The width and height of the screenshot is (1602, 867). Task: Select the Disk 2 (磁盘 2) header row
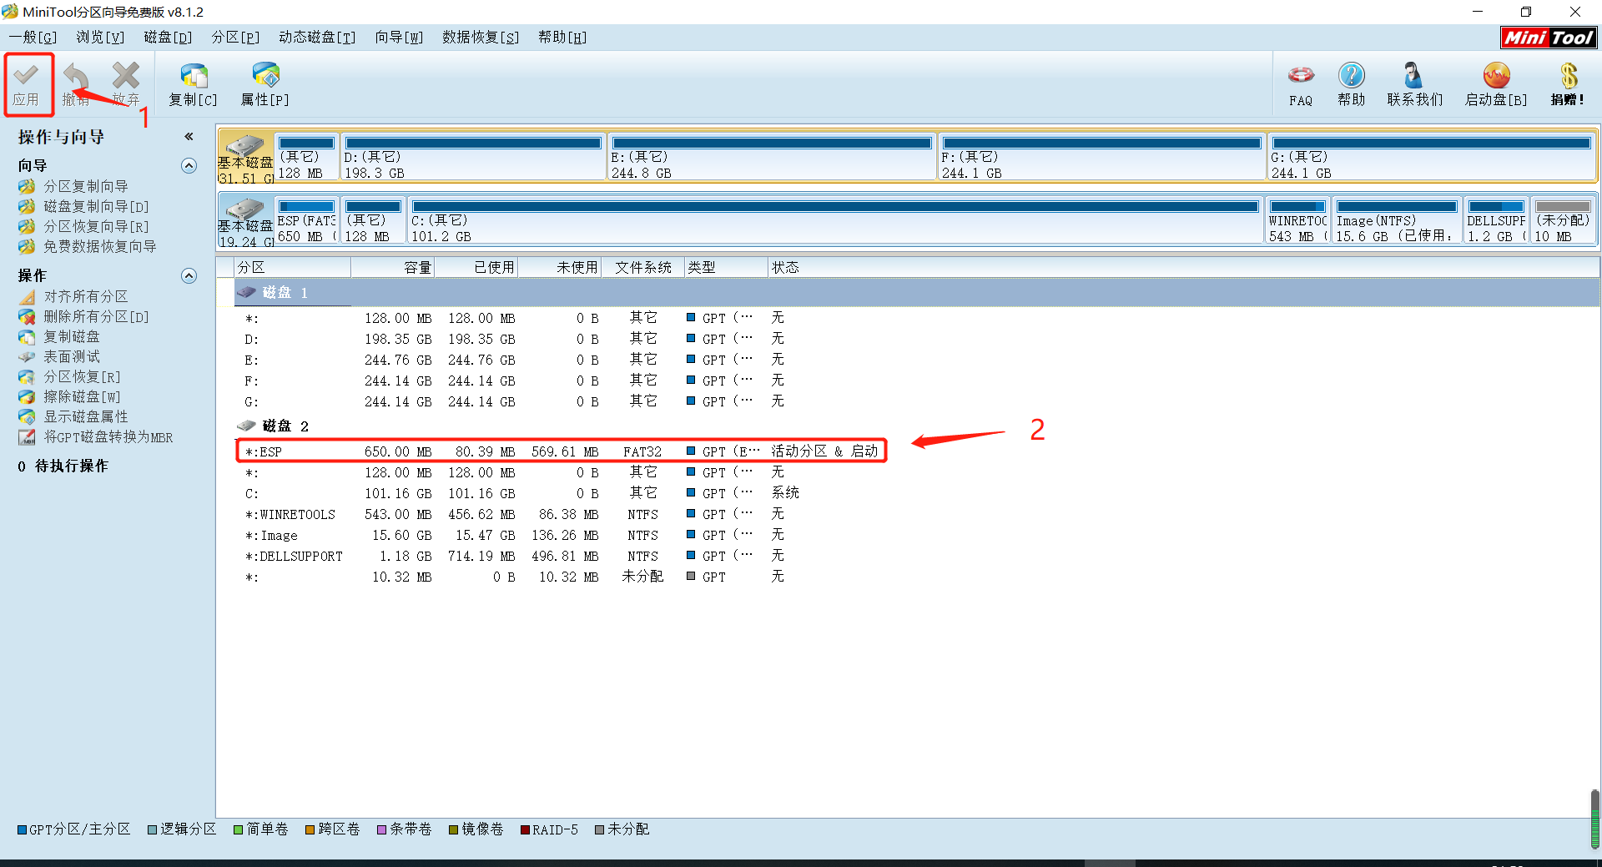point(917,426)
